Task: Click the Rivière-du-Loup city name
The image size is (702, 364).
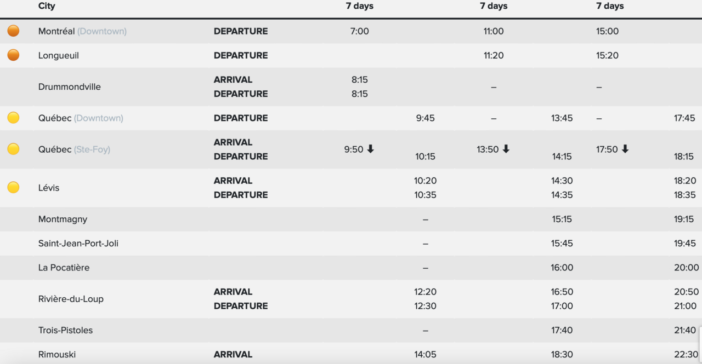Action: (x=71, y=299)
